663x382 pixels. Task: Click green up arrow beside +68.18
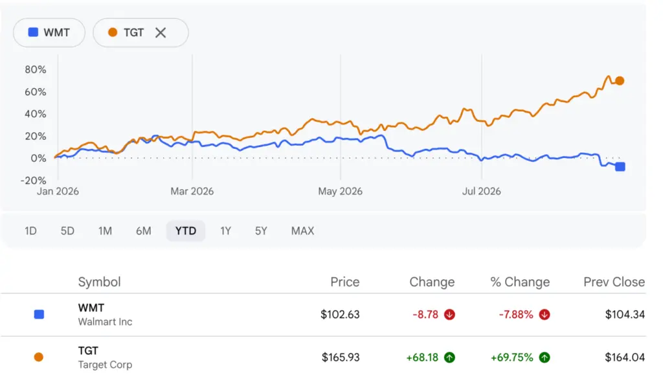(449, 357)
